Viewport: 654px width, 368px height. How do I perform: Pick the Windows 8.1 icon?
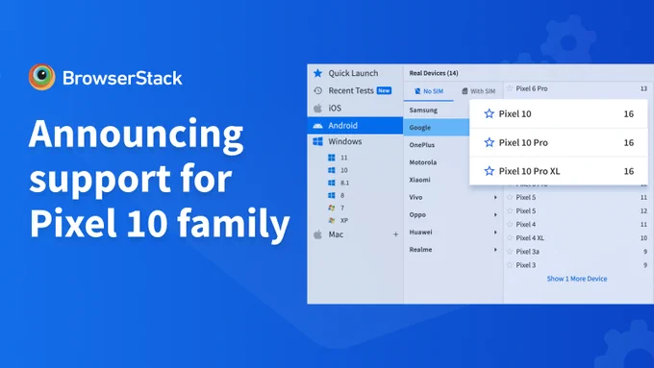[x=332, y=183]
